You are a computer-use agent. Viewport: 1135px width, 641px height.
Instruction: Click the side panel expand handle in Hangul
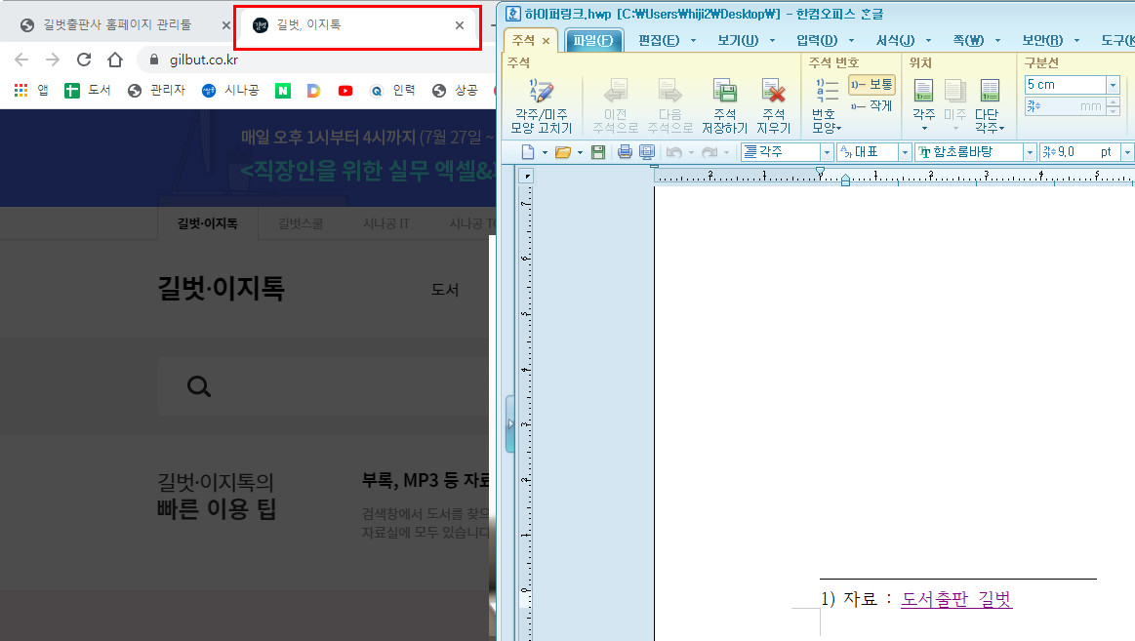coord(509,424)
